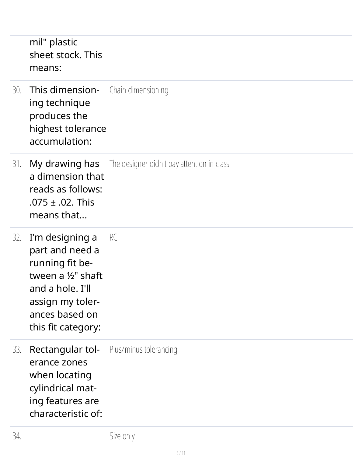Click the 'Chain dimensioning' answer

(x=139, y=90)
